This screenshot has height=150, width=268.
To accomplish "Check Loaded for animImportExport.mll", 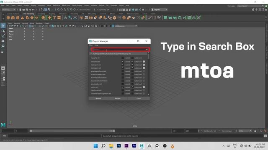I will [123, 71].
